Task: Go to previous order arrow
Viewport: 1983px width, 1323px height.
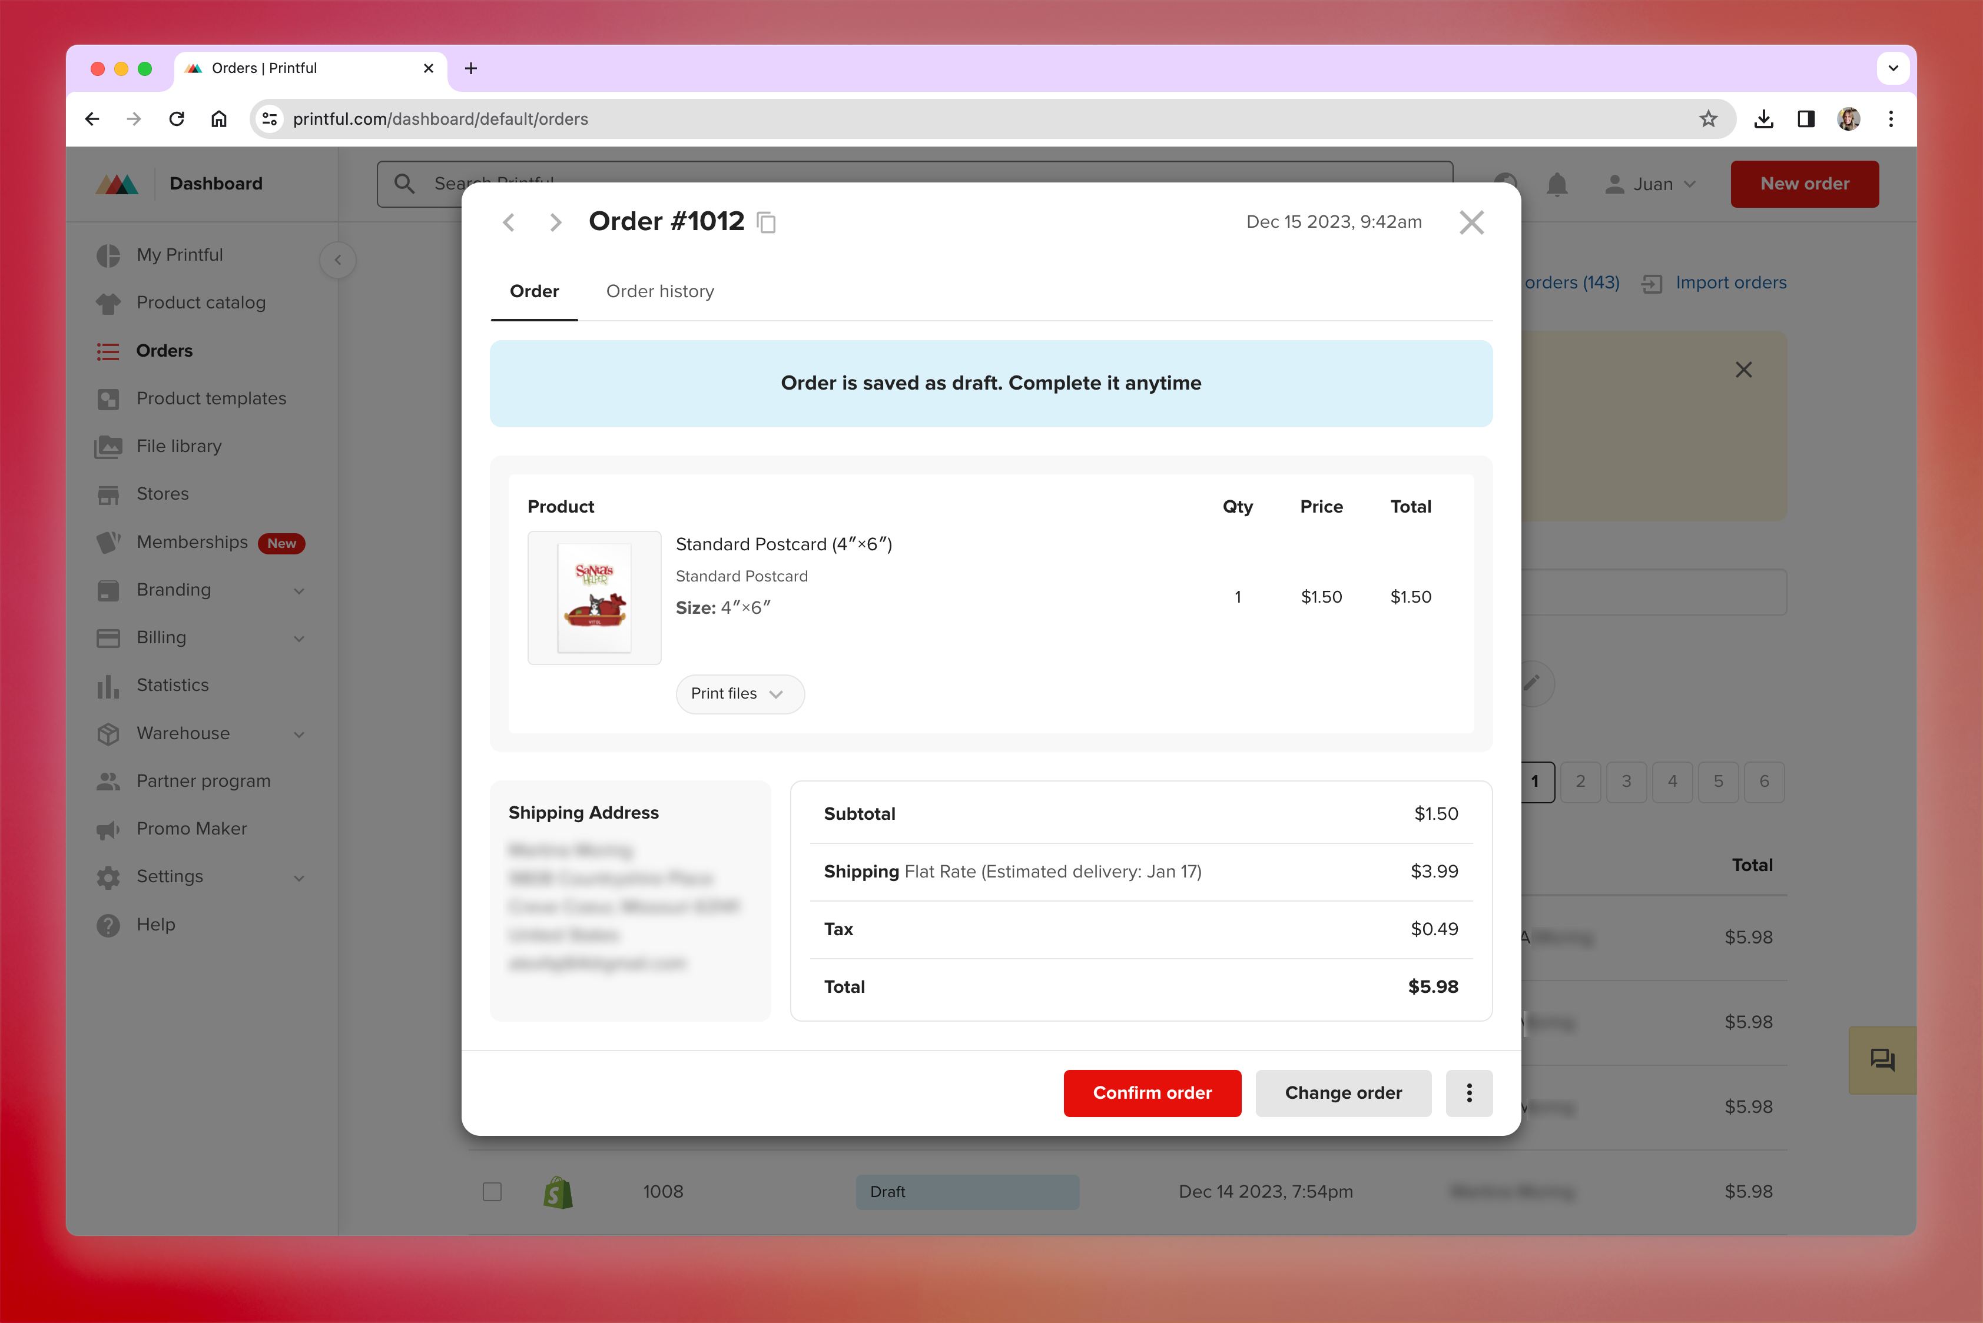Action: click(509, 222)
